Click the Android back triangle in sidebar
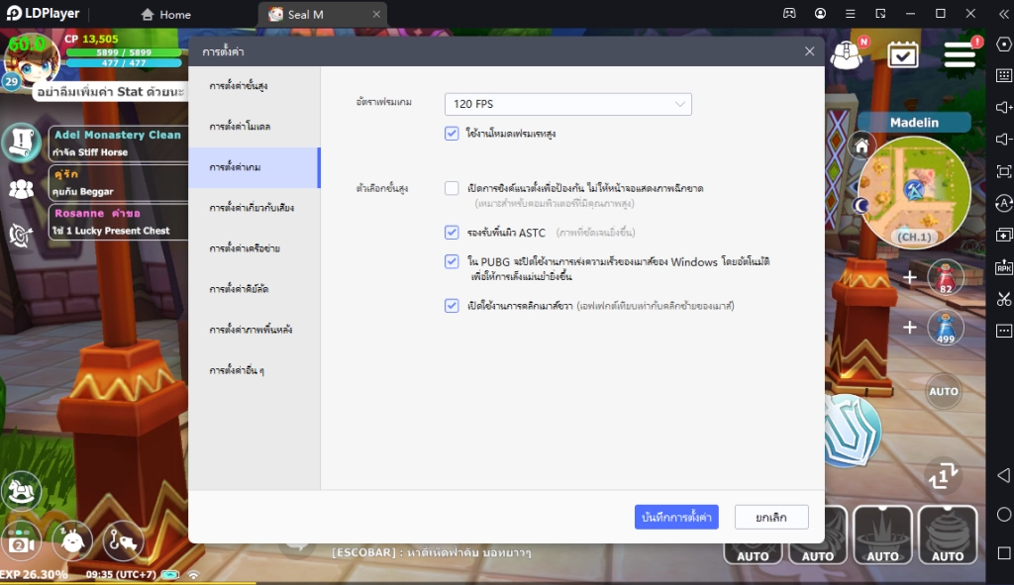This screenshot has width=1014, height=585. [x=1004, y=476]
